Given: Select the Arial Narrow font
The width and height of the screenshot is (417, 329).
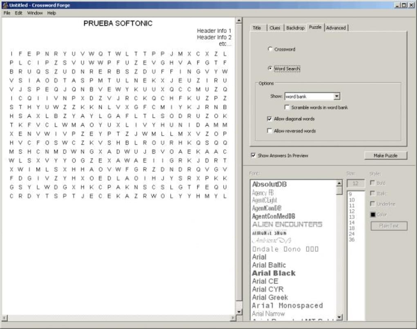Looking at the screenshot, I should pos(268,313).
